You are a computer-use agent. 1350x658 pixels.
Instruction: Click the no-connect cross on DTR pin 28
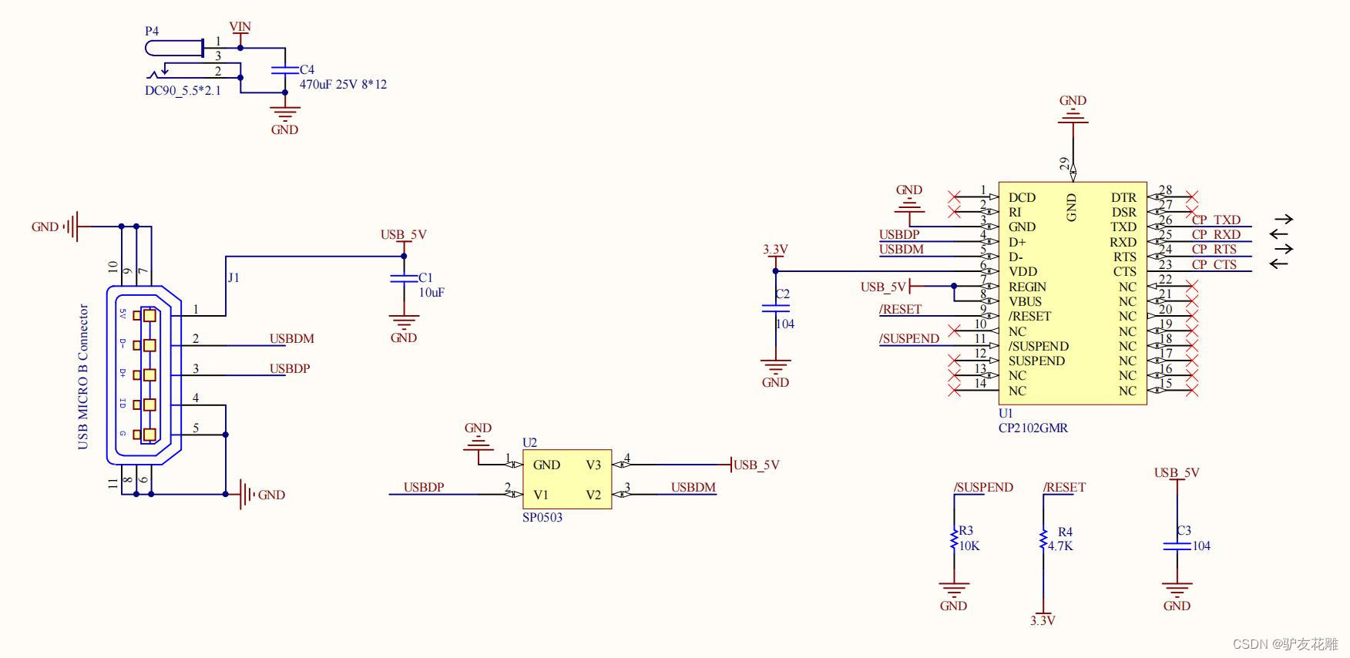click(x=1191, y=197)
